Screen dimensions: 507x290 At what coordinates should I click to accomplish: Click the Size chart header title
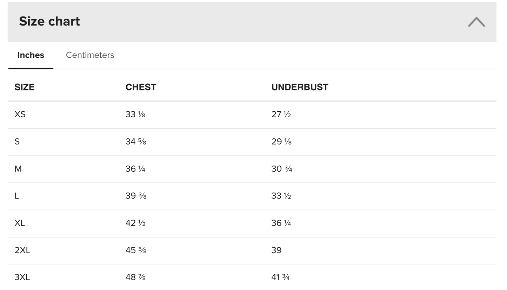point(49,21)
